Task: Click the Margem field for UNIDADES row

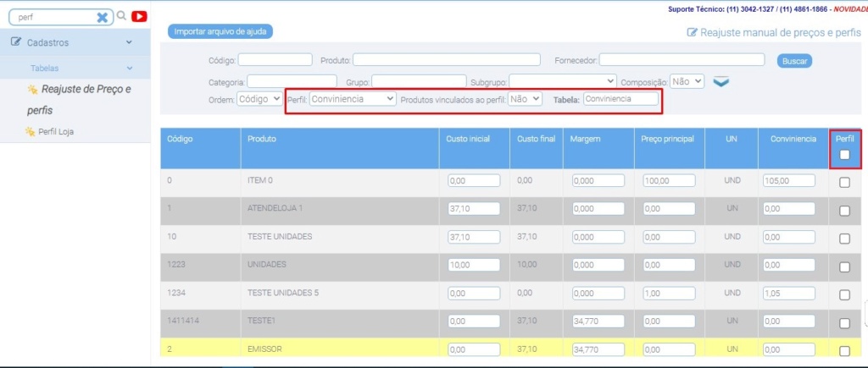Action: (x=598, y=266)
